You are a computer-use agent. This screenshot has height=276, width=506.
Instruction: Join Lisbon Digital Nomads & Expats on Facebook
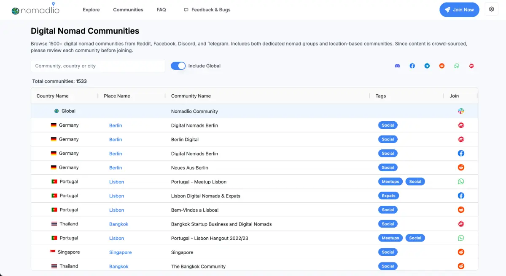click(461, 196)
